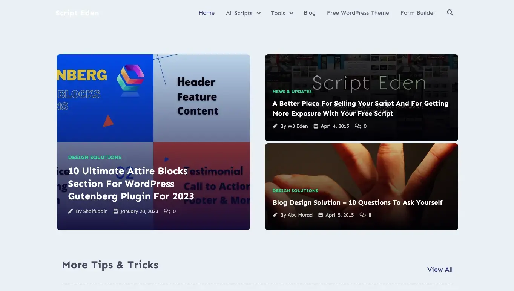Click the pencil icon beside Shaifuddin
This screenshot has height=291, width=514.
[71, 211]
